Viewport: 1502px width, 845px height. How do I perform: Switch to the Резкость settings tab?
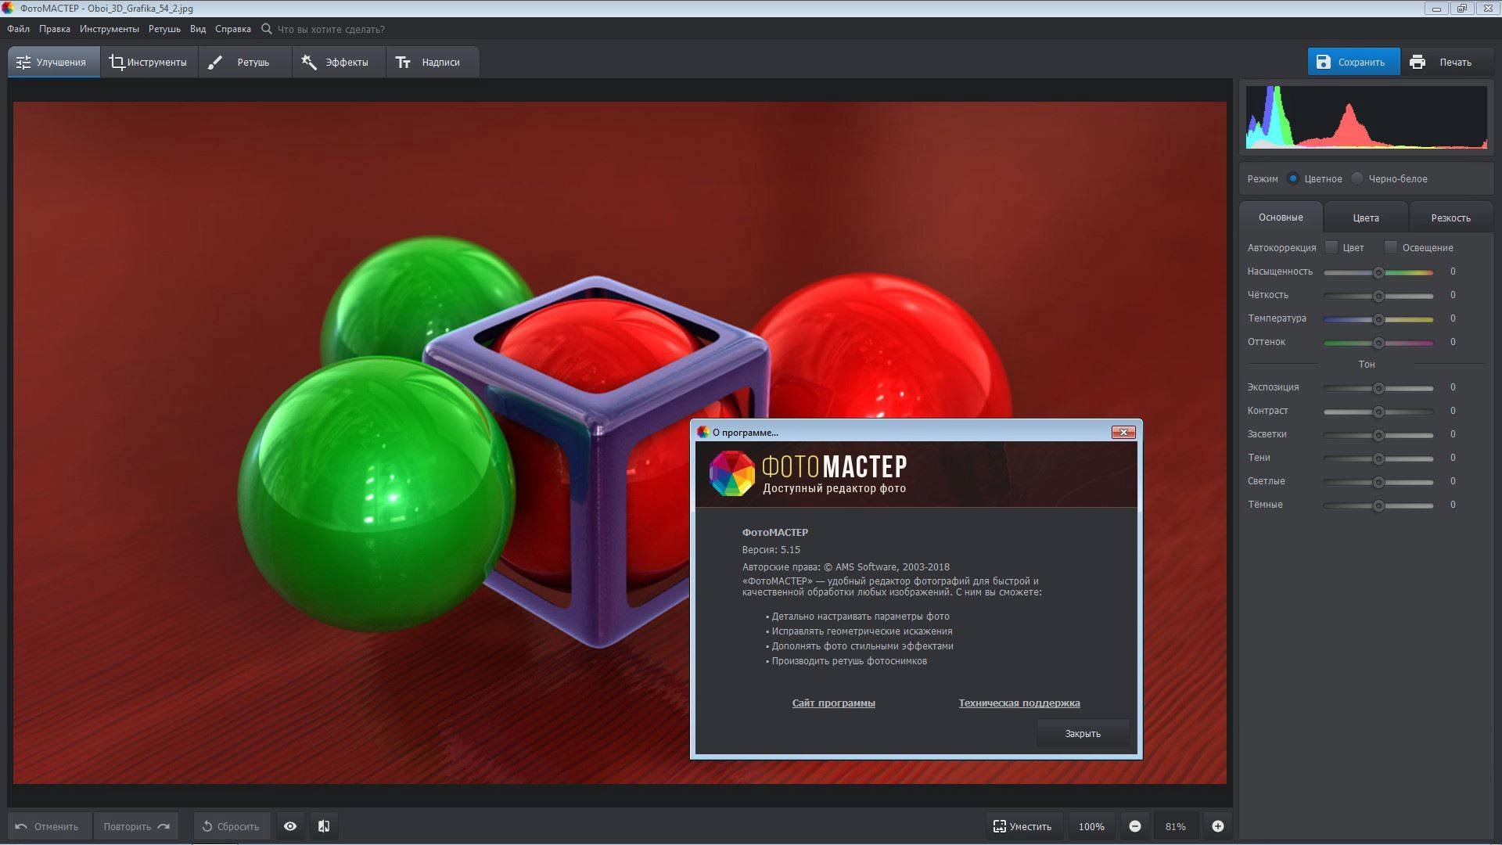tap(1451, 218)
